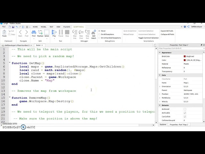The height and width of the screenshot is (154, 205).
Task: Expand the Velocity property
Action: 160,102
